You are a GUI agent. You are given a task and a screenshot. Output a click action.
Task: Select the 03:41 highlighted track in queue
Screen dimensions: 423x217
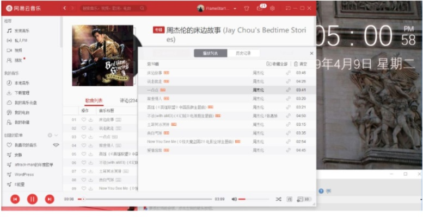pos(226,90)
